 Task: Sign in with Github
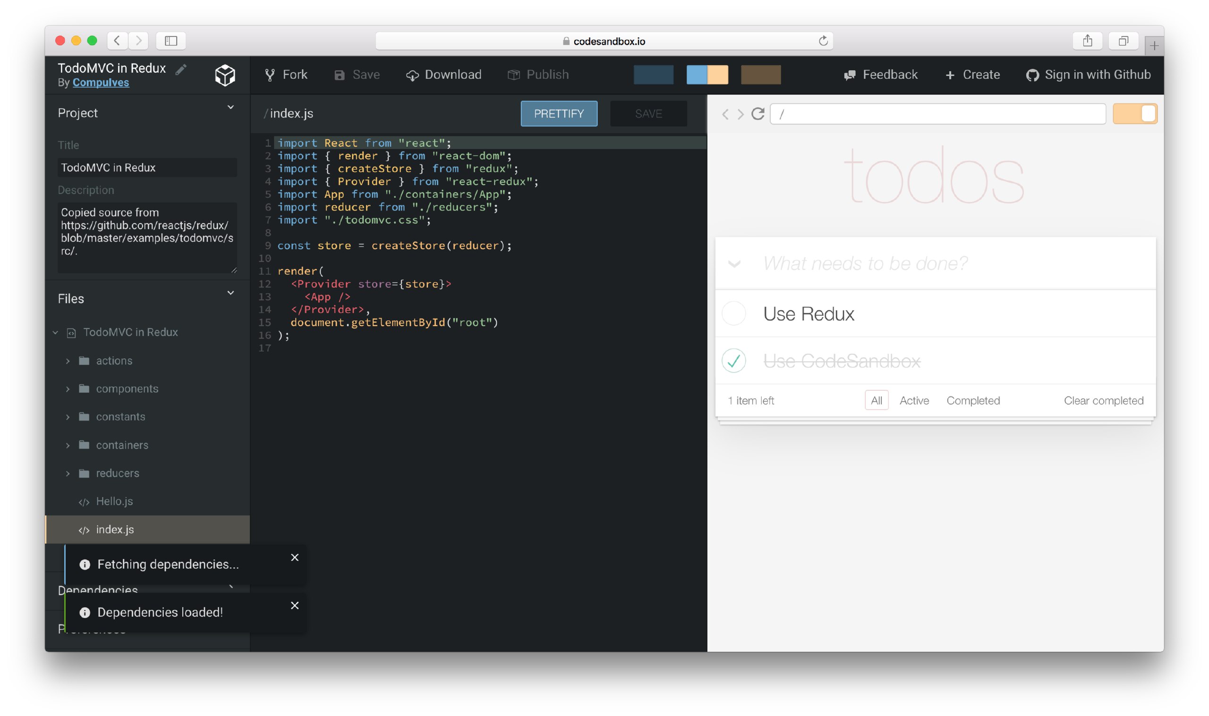click(1088, 75)
